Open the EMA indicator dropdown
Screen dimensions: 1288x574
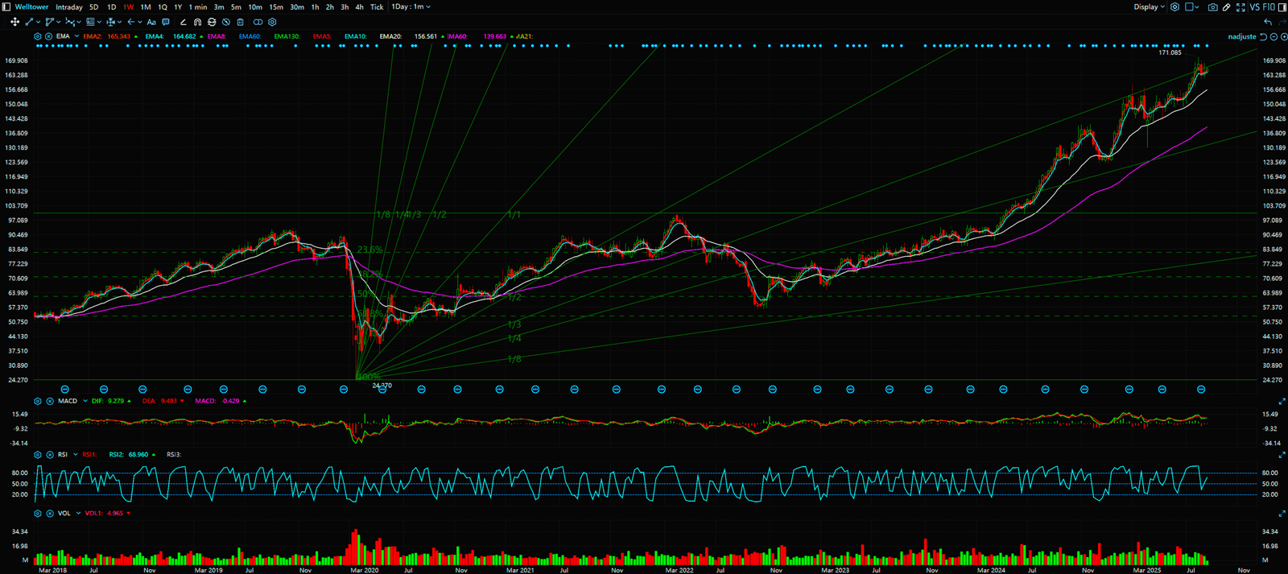[x=76, y=36]
